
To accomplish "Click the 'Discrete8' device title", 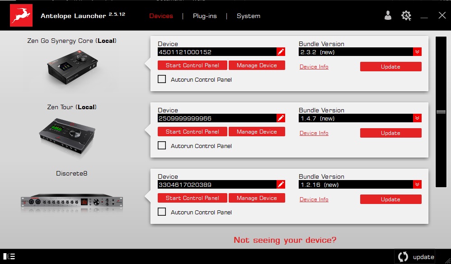I will [71, 173].
